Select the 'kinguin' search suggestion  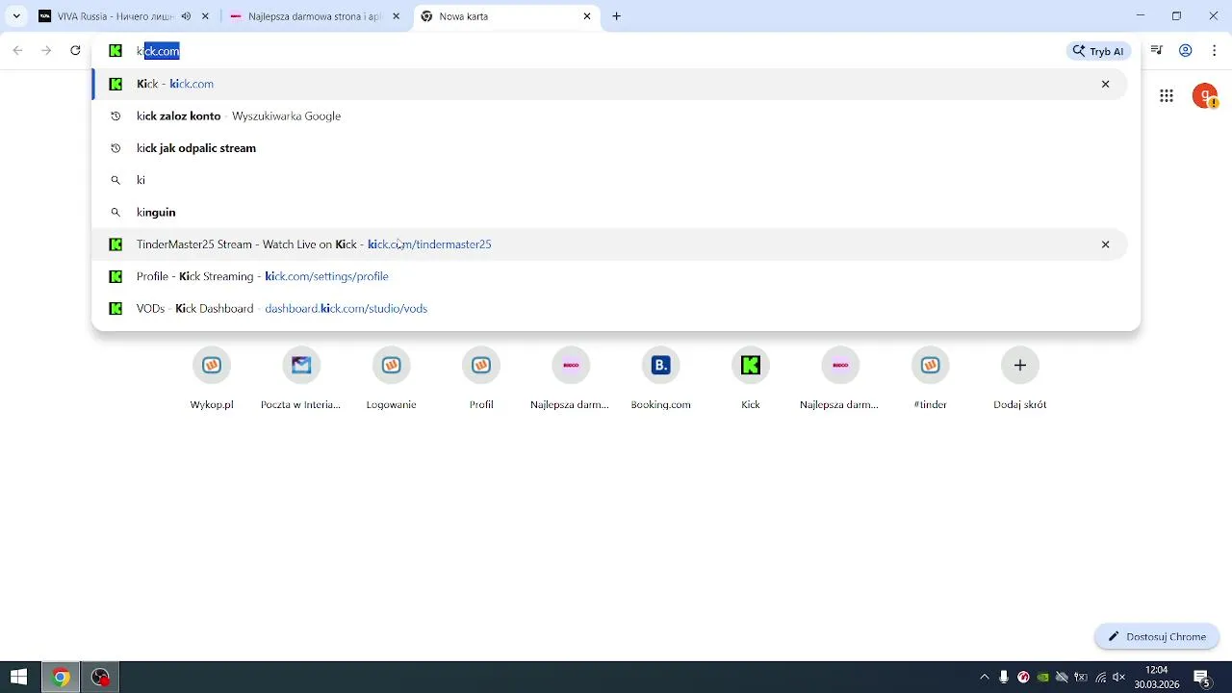pos(610,212)
